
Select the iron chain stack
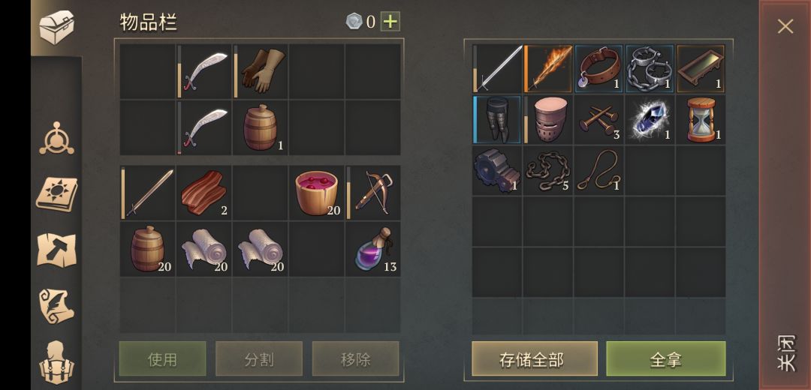coord(548,170)
